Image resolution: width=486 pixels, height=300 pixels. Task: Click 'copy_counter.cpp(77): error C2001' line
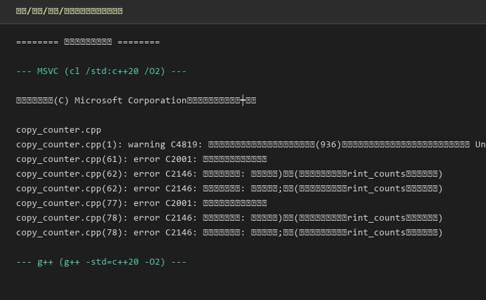pyautogui.click(x=142, y=203)
